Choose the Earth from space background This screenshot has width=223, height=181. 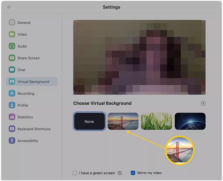190,121
